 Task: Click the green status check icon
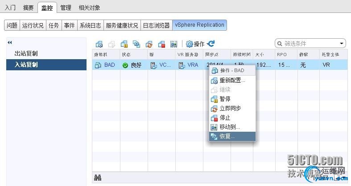(x=125, y=65)
